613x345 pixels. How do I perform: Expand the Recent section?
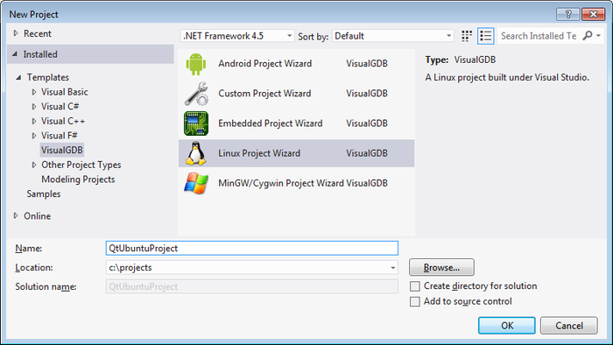(x=16, y=33)
